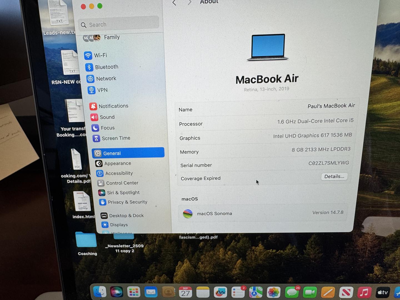
Task: Select the _Newsletter_2509 11 copy 2 folder
Action: [x=124, y=243]
